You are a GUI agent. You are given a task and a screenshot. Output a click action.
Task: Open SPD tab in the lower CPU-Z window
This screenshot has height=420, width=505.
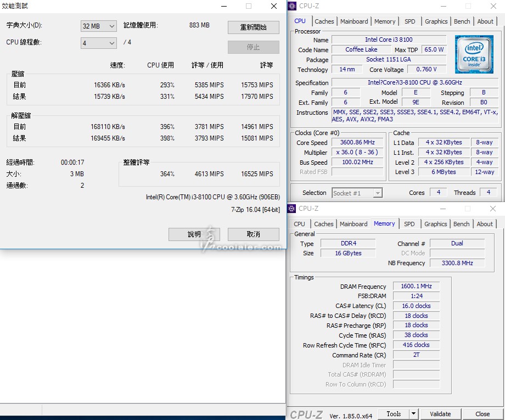[409, 224]
